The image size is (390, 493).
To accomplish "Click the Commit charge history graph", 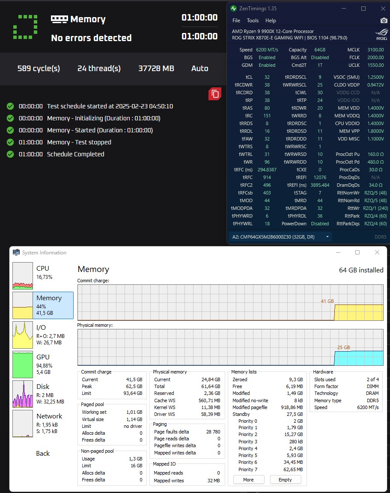I will [x=230, y=302].
